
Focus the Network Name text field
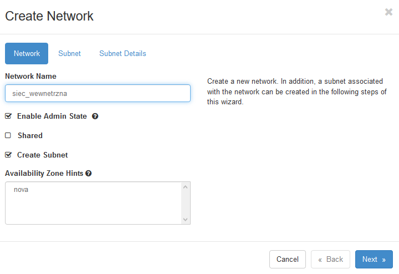[98, 93]
